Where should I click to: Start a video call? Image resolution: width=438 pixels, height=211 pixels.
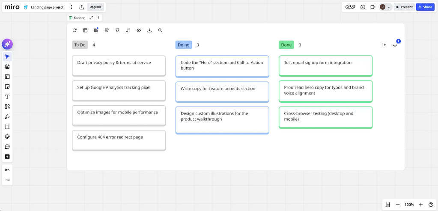372,7
